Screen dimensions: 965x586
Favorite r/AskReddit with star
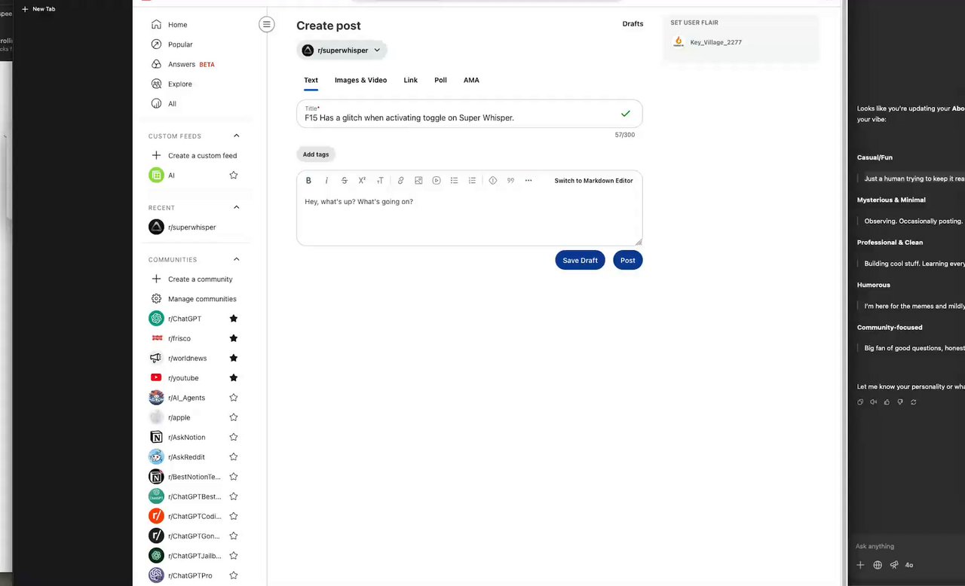(234, 457)
